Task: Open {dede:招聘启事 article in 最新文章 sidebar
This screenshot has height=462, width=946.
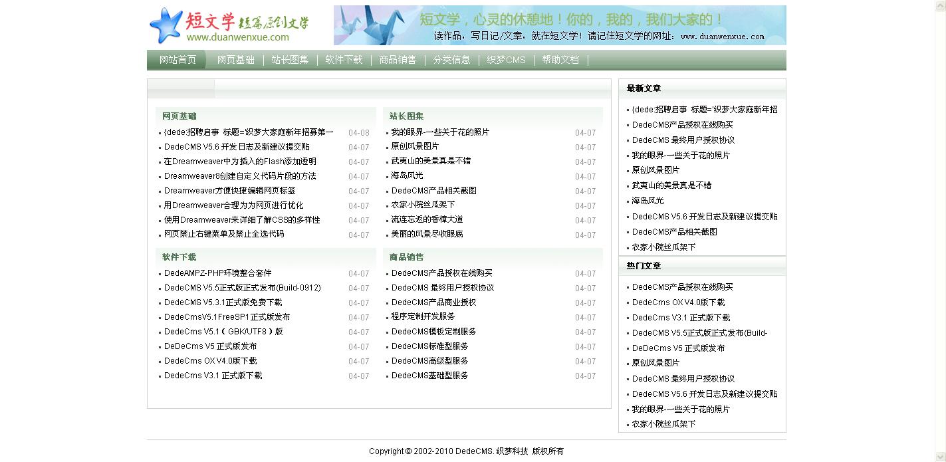Action: [705, 110]
